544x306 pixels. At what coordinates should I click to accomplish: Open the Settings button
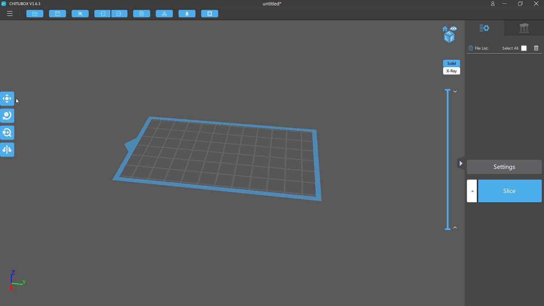point(504,167)
